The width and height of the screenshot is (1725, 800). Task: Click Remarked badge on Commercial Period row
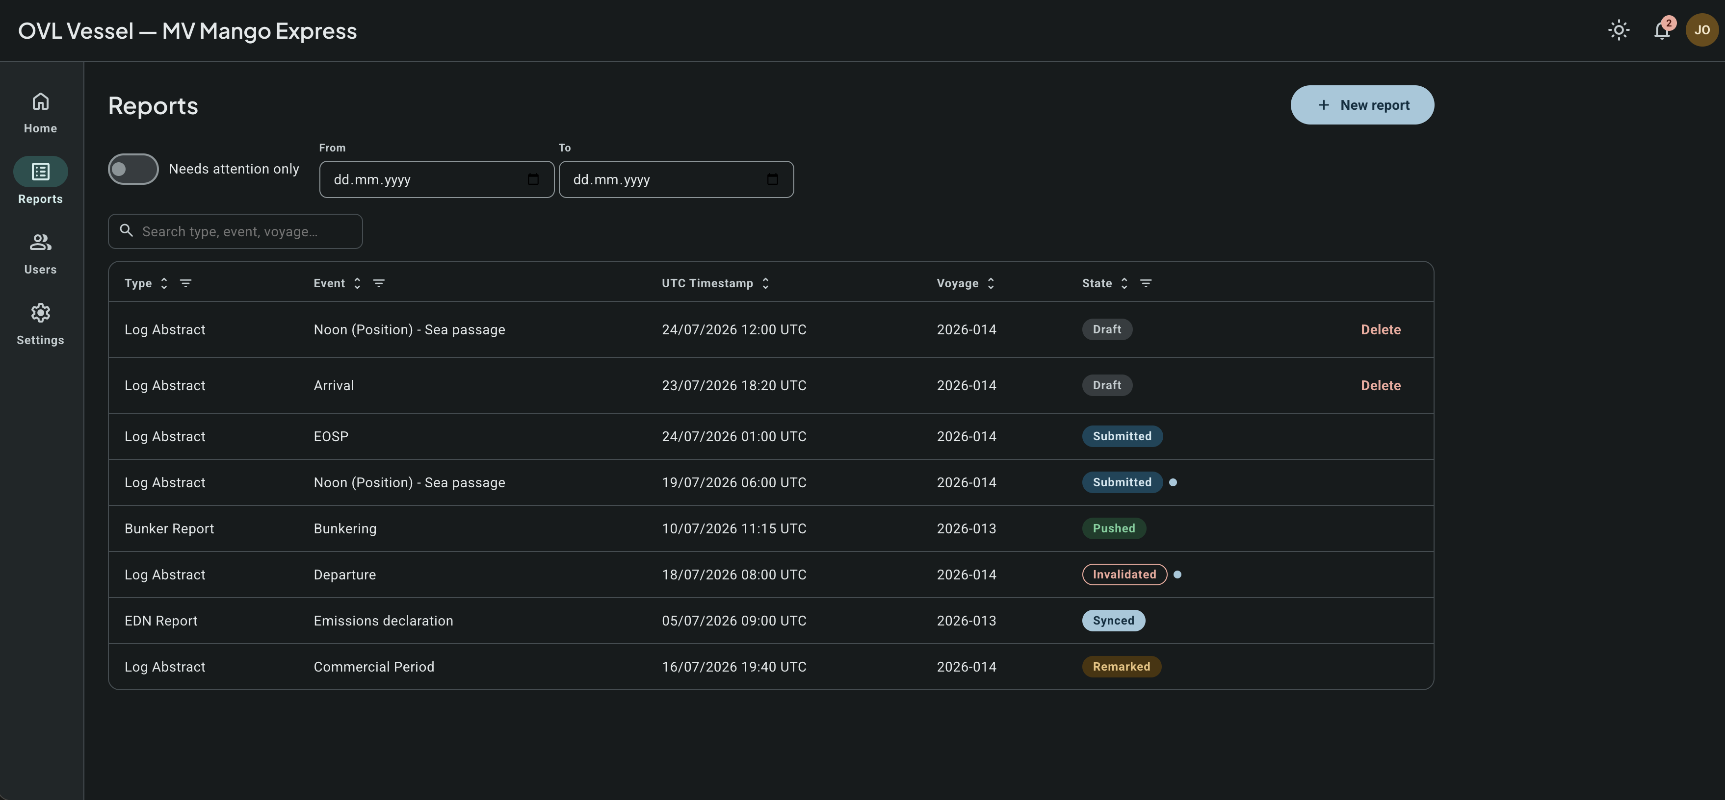click(1122, 667)
